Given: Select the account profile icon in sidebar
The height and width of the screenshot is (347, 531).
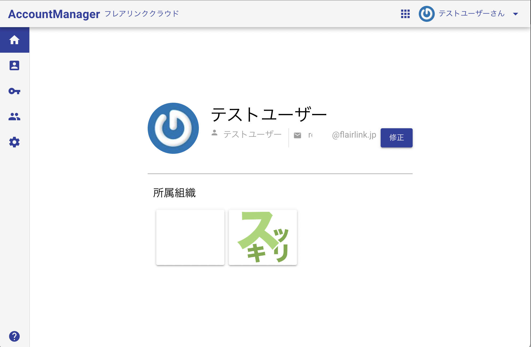Looking at the screenshot, I should (15, 65).
